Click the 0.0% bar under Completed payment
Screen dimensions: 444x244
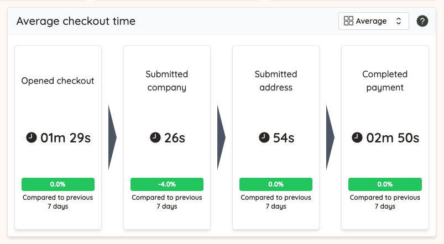pyautogui.click(x=385, y=184)
